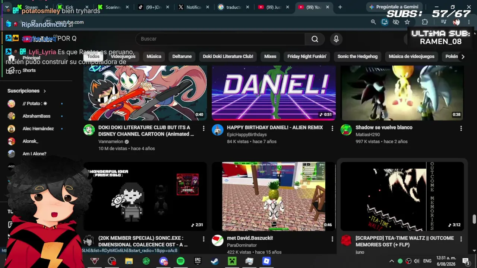Click the volume speaker icon in system tray

(417, 261)
